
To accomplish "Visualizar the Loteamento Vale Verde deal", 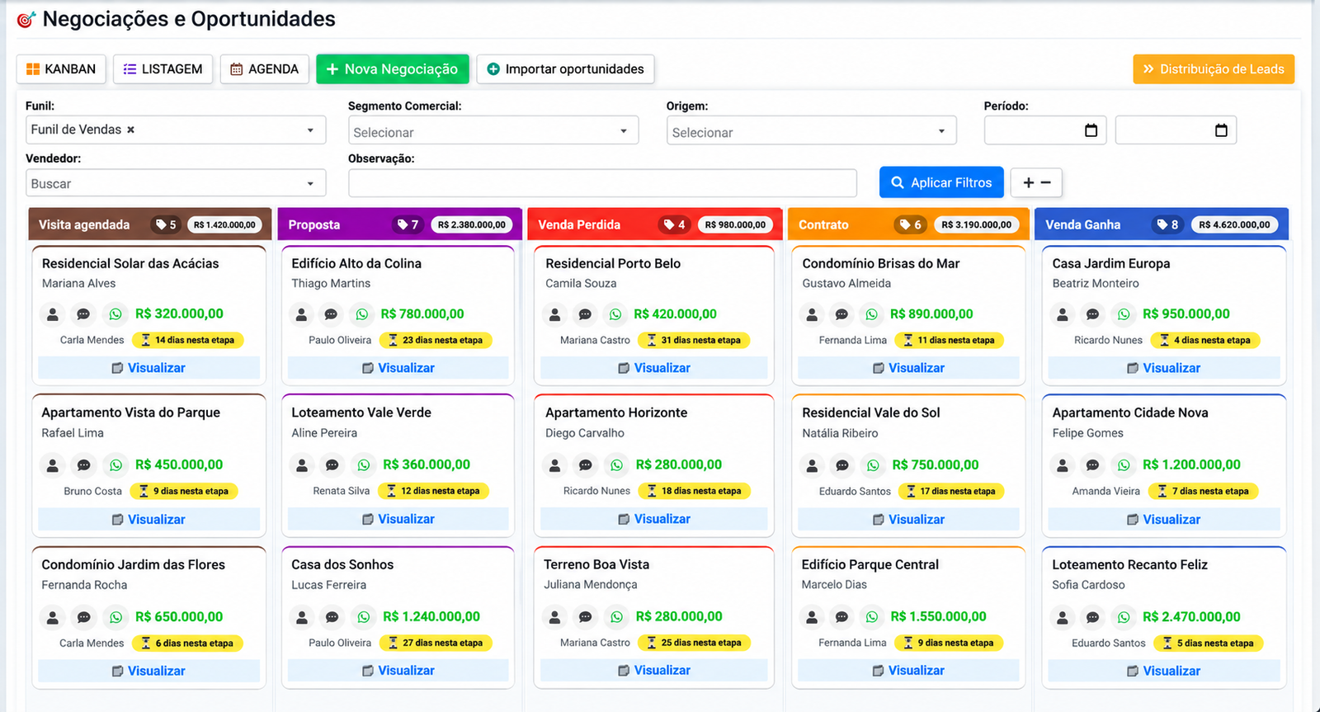I will click(398, 519).
